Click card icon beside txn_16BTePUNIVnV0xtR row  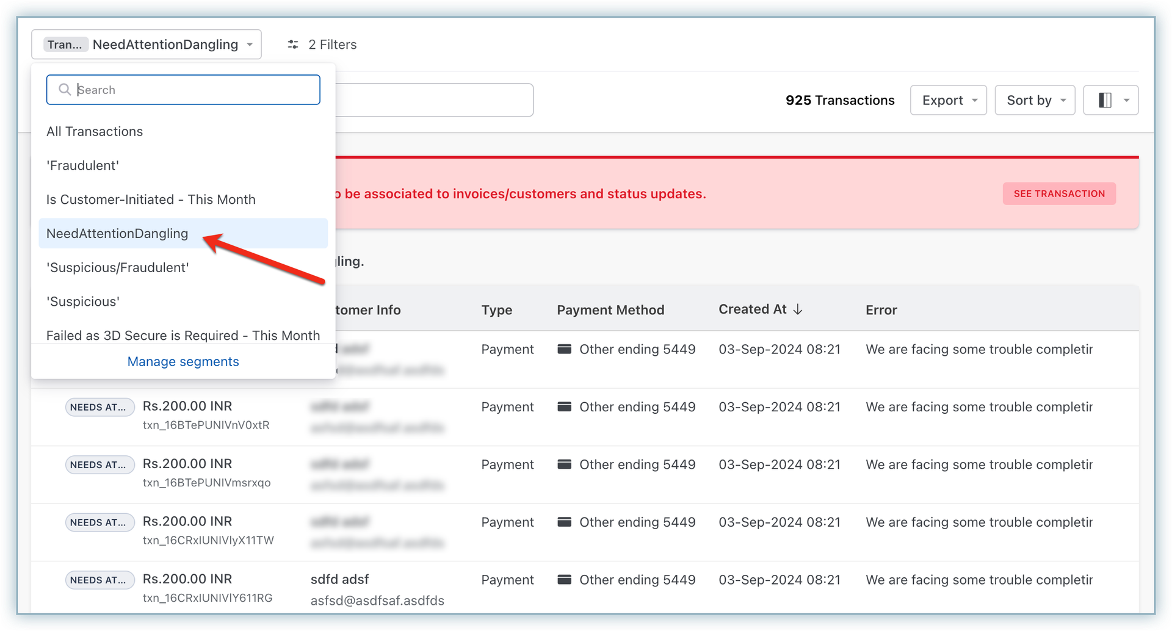(x=565, y=407)
